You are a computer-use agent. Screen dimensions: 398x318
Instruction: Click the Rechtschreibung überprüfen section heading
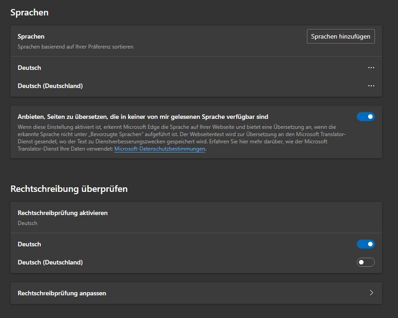69,189
